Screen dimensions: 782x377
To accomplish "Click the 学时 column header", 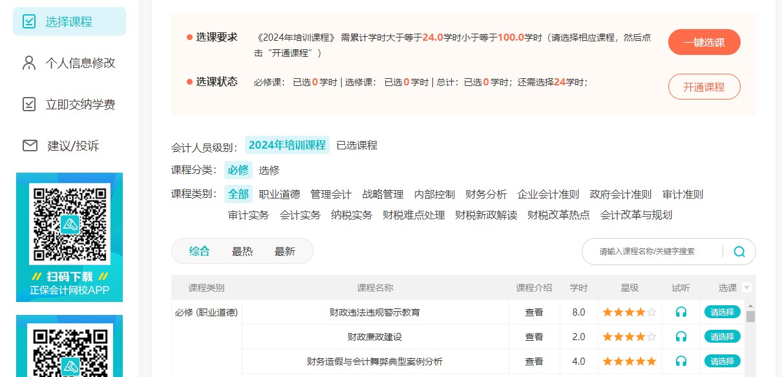I will 578,288.
